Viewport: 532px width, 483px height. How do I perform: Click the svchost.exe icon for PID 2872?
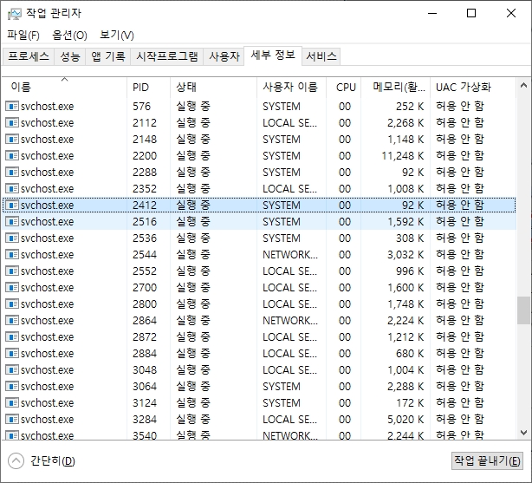tap(12, 337)
